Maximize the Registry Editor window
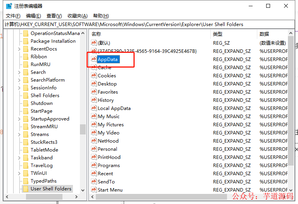The height and width of the screenshot is (204, 298). click(268, 6)
